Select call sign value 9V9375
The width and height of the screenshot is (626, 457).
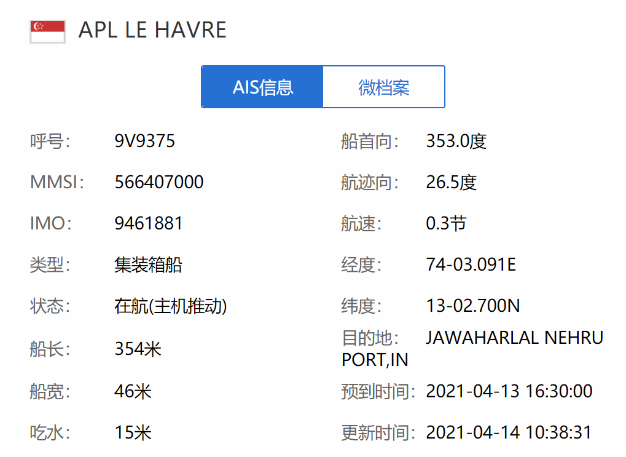pos(144,141)
